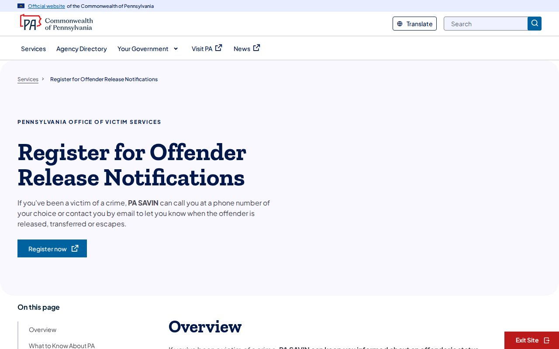The height and width of the screenshot is (349, 559).
Task: Click the Overview section heading
Action: [205, 327]
